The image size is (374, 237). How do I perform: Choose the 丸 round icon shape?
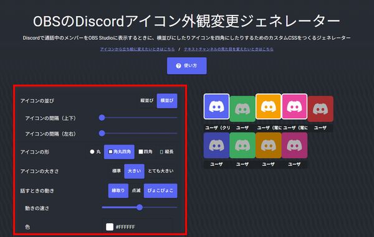click(95, 152)
